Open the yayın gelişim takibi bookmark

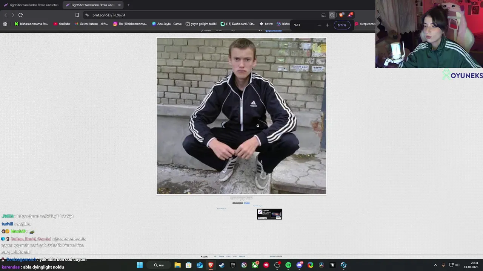201,24
